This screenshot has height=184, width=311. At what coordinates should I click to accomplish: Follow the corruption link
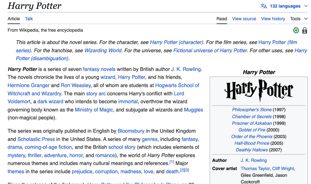(x=106, y=172)
